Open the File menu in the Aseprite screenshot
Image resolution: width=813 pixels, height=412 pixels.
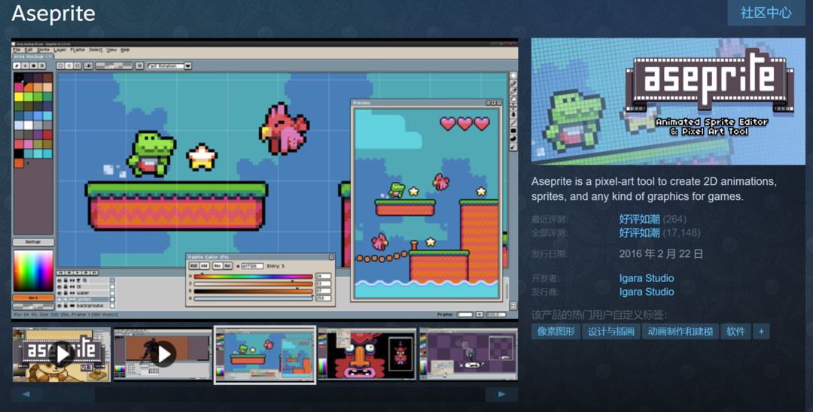(17, 50)
